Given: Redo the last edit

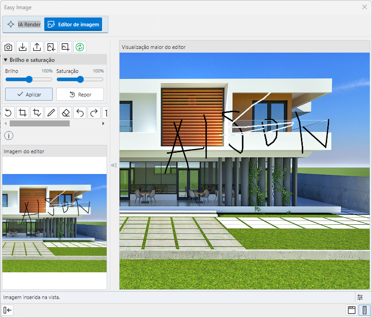Looking at the screenshot, I should pos(94,113).
